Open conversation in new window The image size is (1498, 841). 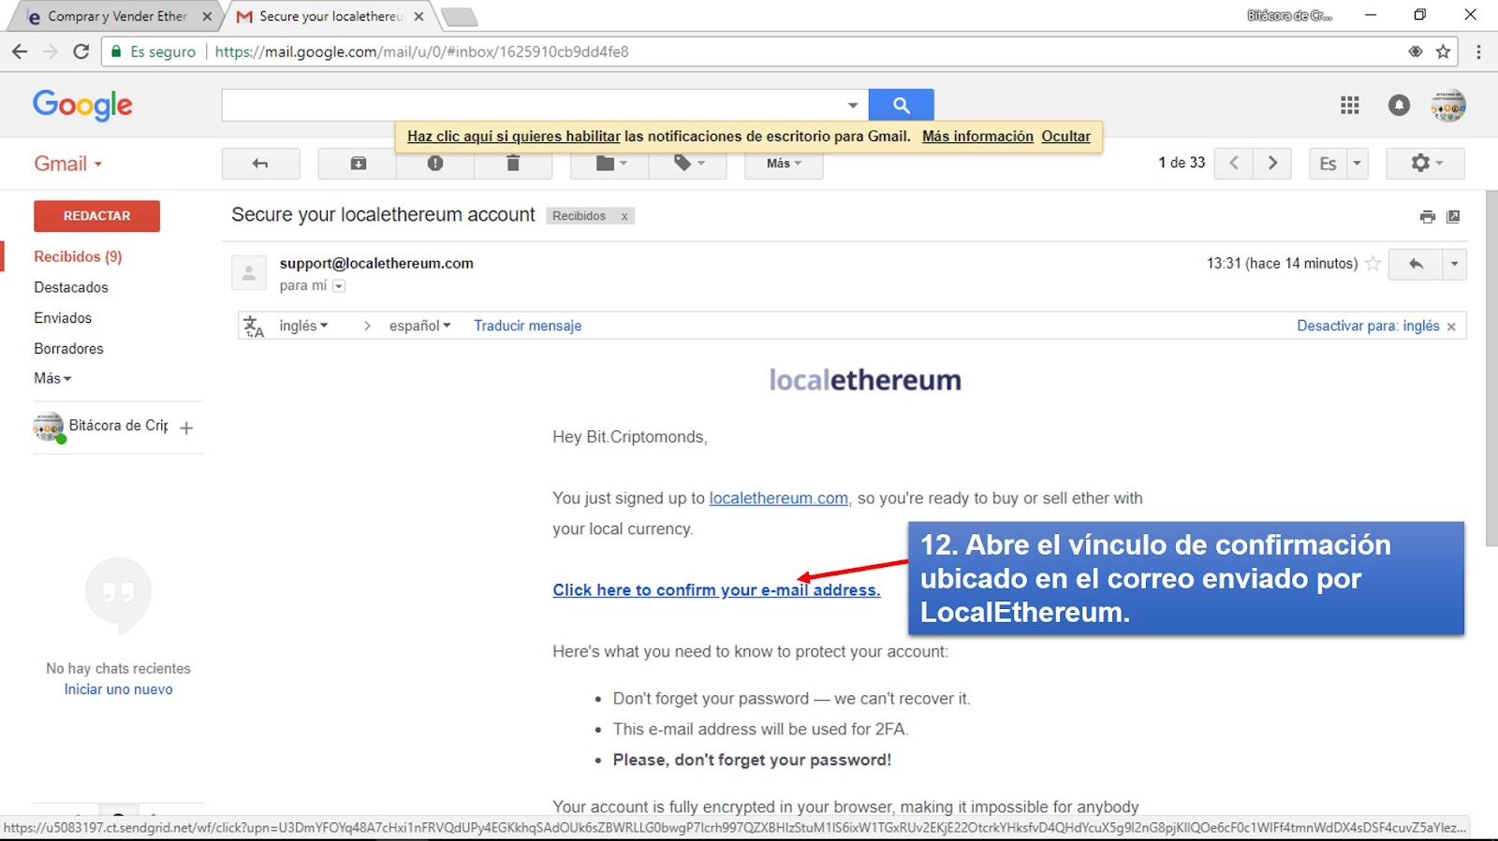(x=1453, y=217)
